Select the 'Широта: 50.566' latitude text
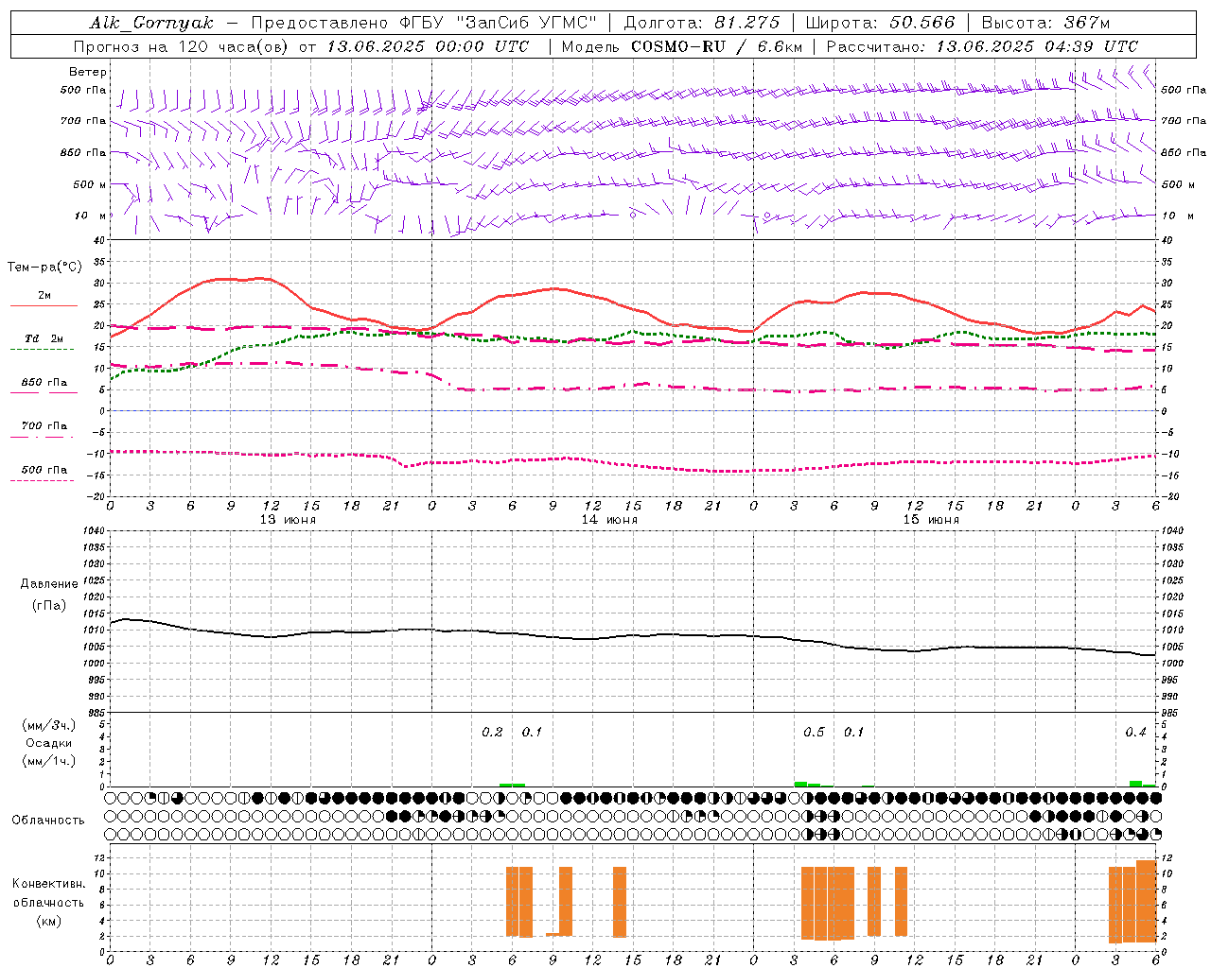Screen dimensions: 1211x968 (880, 23)
